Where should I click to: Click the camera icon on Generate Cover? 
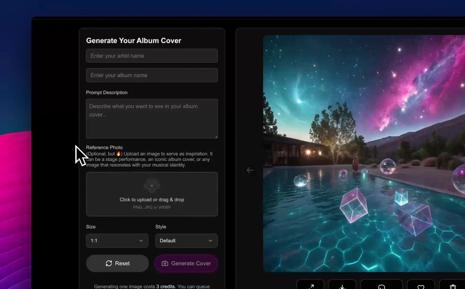click(x=165, y=263)
